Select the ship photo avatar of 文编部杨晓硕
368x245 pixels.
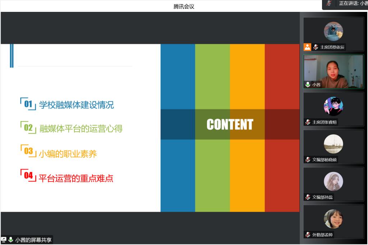333,144
